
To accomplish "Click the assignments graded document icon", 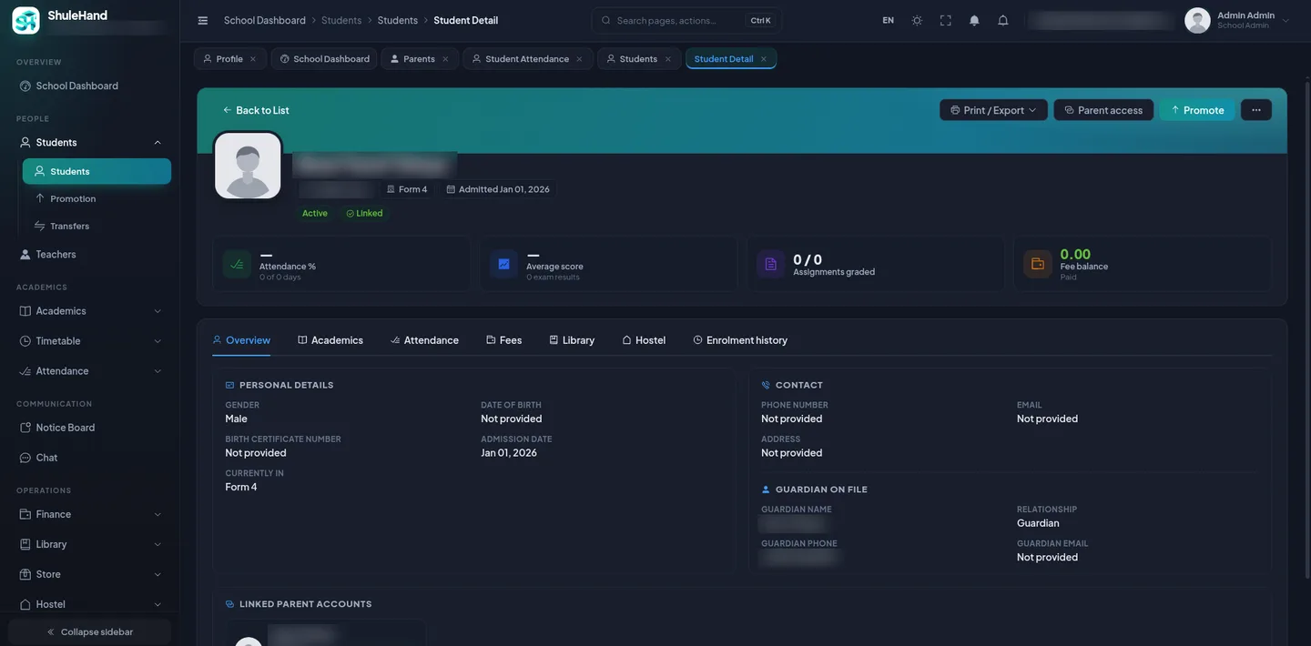I will [x=770, y=264].
